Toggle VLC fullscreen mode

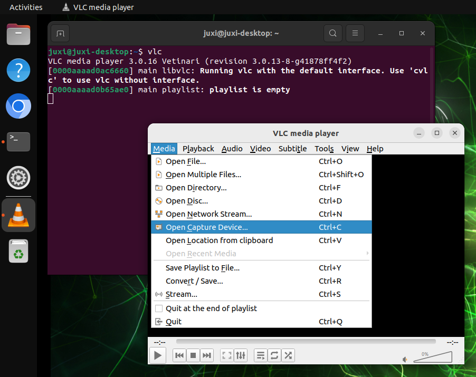[x=227, y=355]
